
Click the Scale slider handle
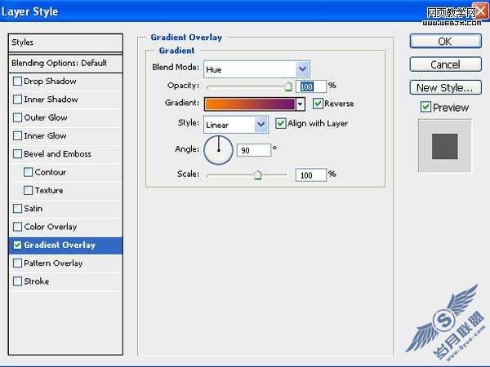coord(257,175)
